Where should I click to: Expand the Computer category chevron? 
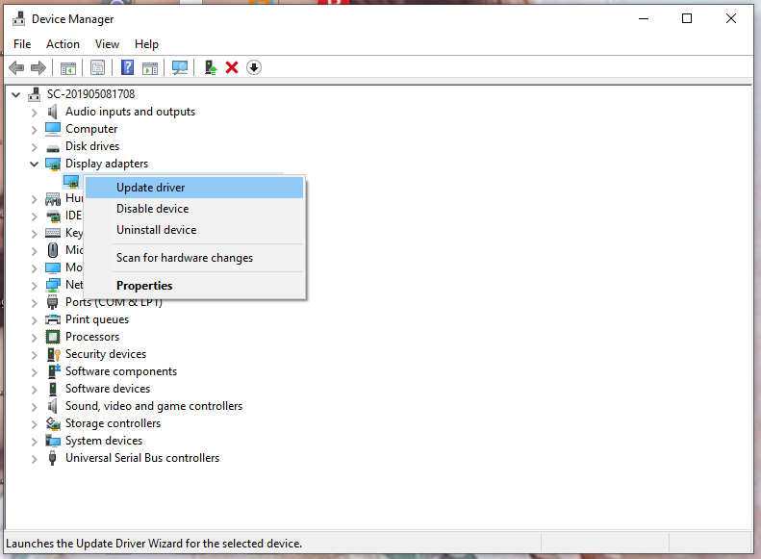[34, 130]
